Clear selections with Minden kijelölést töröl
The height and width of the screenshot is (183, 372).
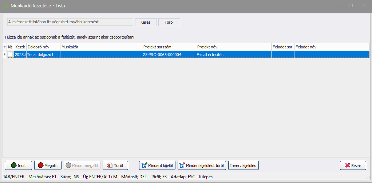click(202, 165)
